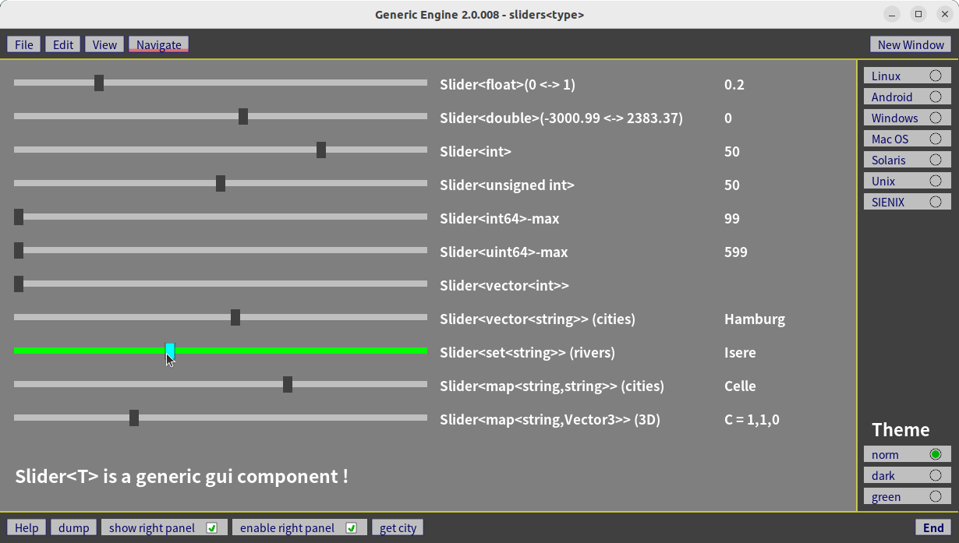Select the Linux radio option
The height and width of the screenshot is (543, 959).
(935, 76)
